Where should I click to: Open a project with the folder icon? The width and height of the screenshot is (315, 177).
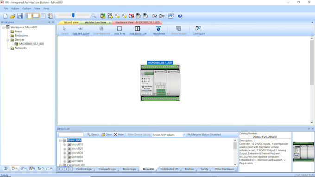click(13, 16)
